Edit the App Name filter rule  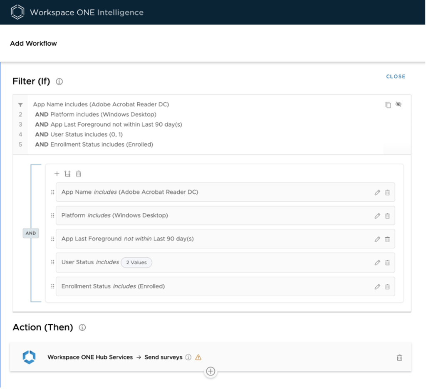pos(377,192)
